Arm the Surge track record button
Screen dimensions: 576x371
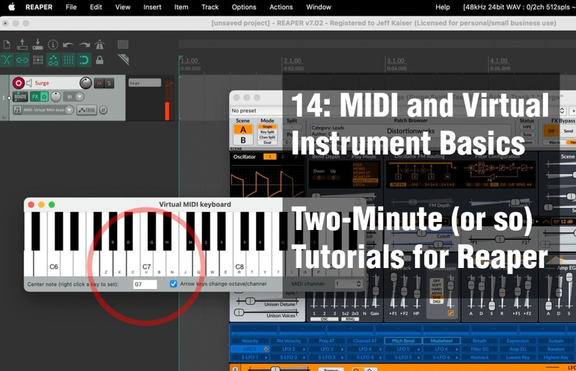[x=18, y=83]
